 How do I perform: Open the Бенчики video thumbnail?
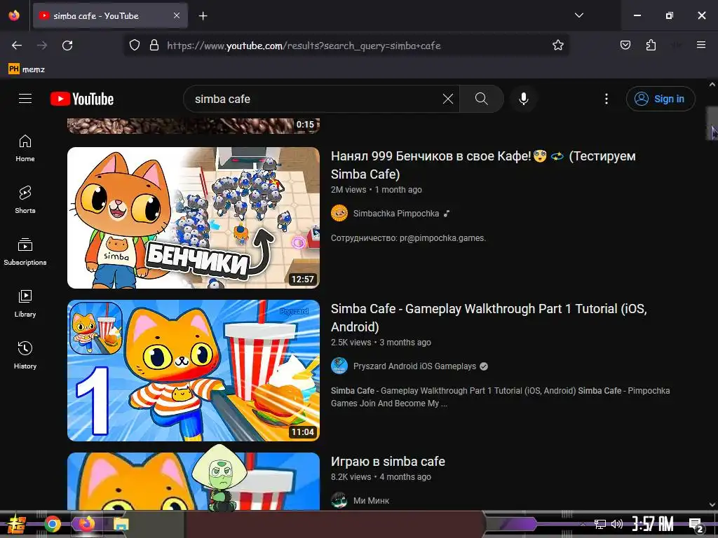pyautogui.click(x=194, y=218)
